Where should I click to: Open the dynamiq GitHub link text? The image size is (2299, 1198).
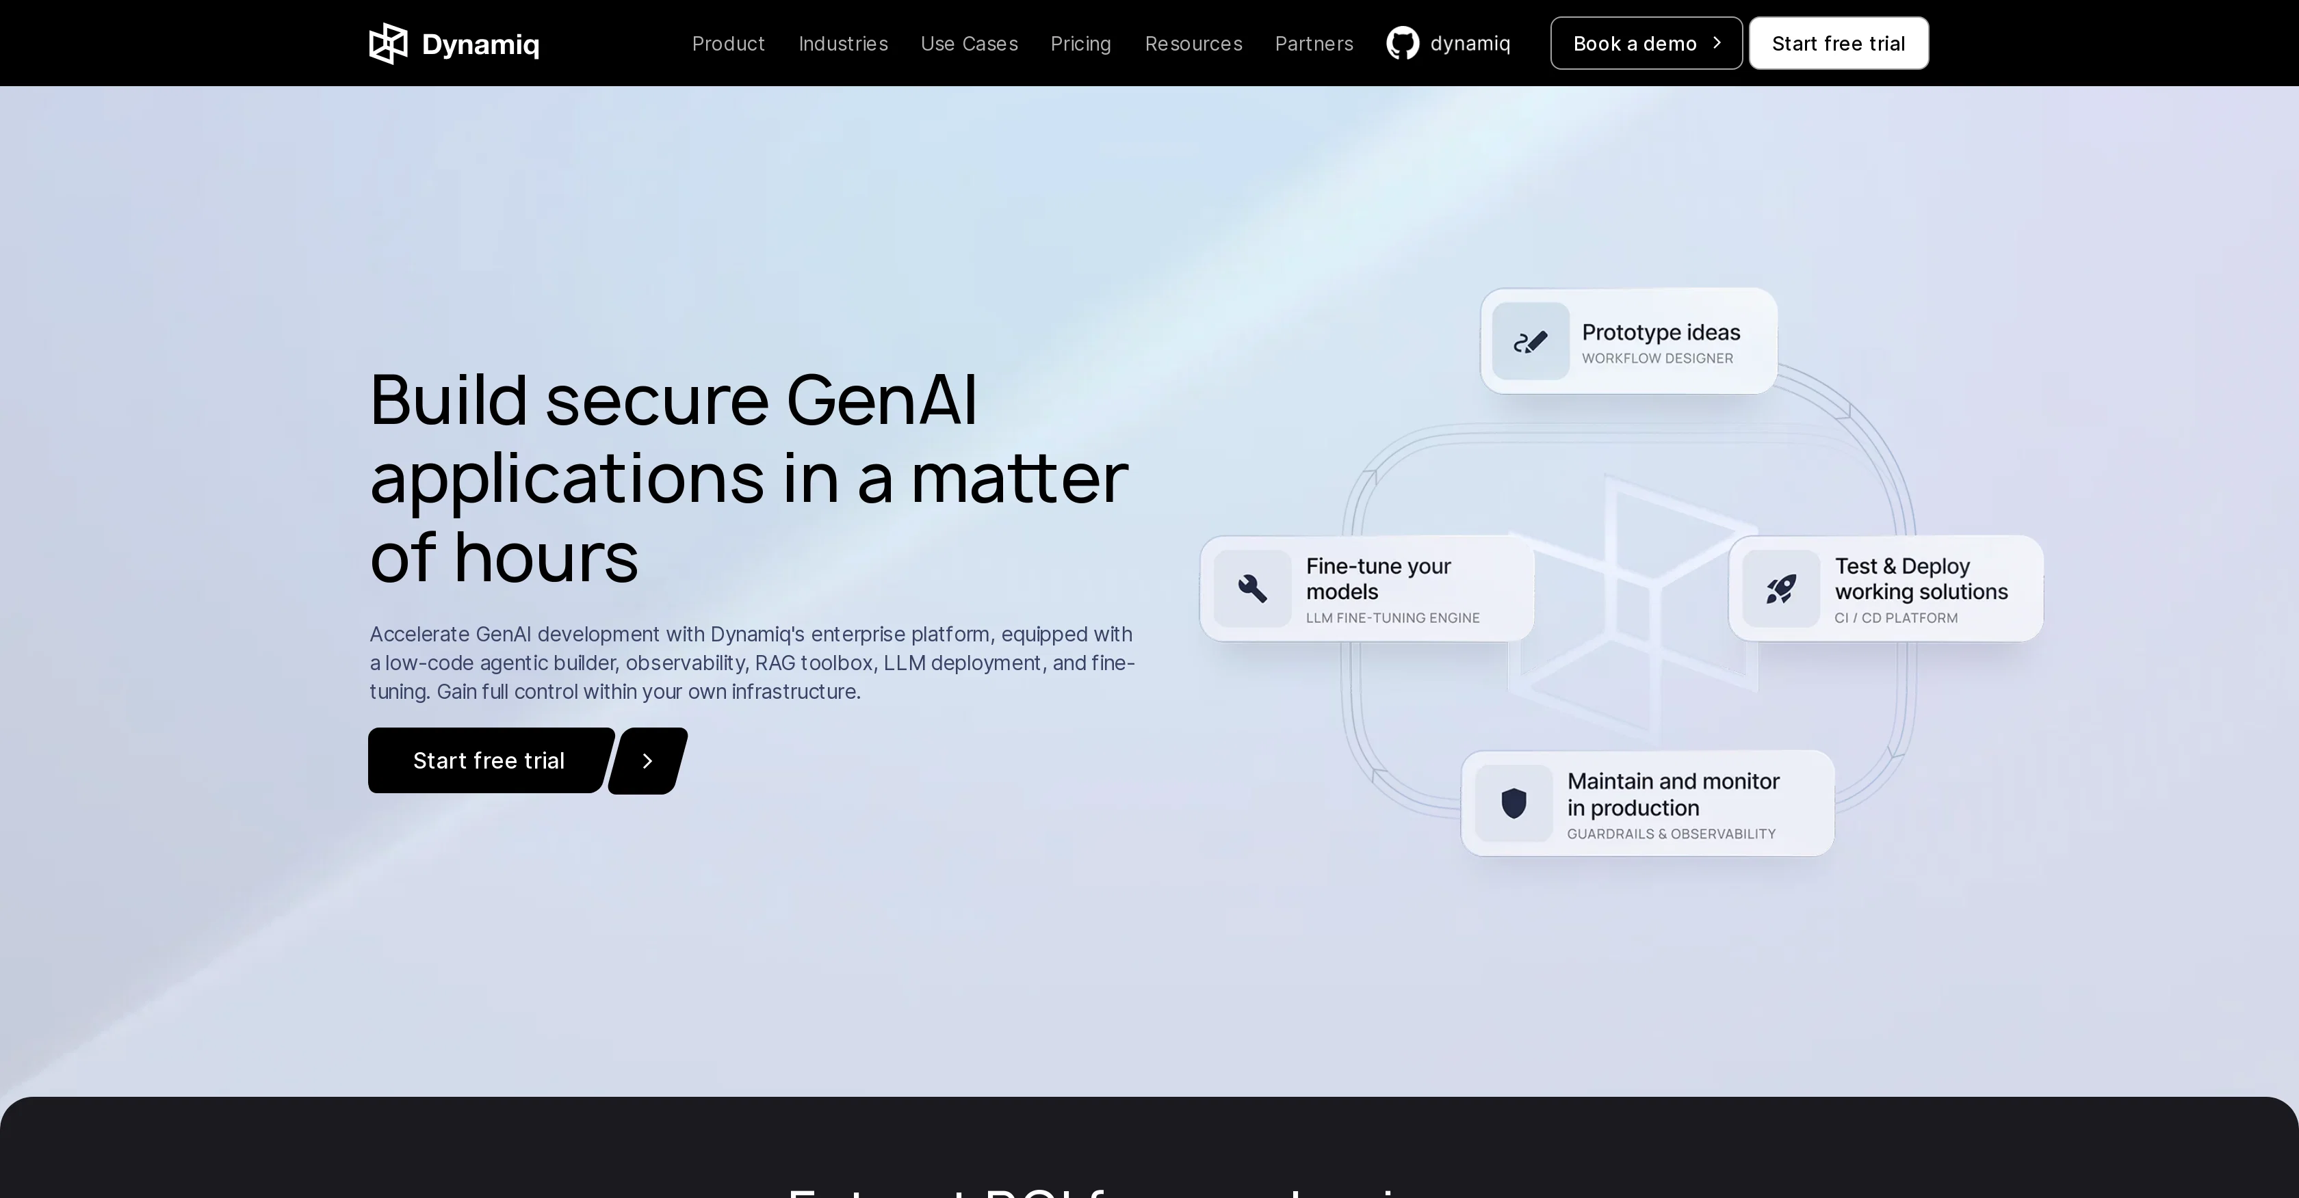(1470, 44)
